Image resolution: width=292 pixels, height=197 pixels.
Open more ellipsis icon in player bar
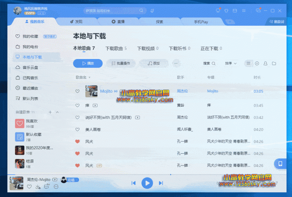56,186
